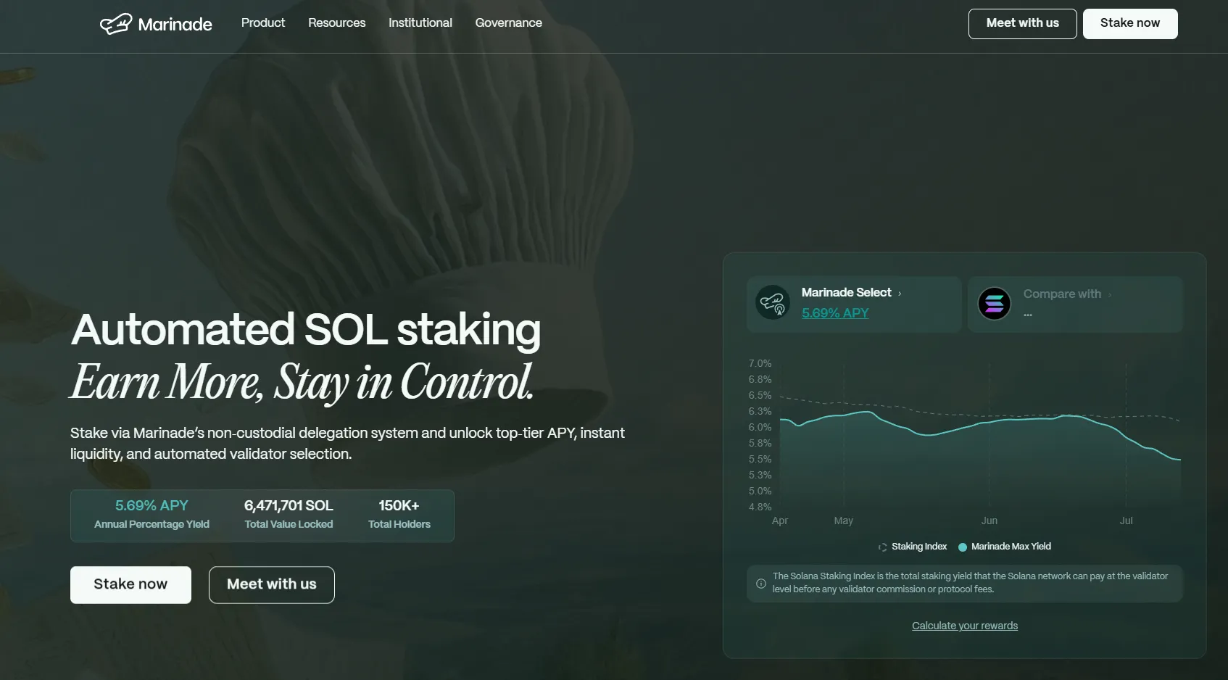Click the May label on chart axis
1228x680 pixels.
point(844,521)
